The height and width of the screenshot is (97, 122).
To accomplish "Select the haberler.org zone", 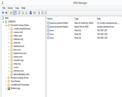I will 18,39.
